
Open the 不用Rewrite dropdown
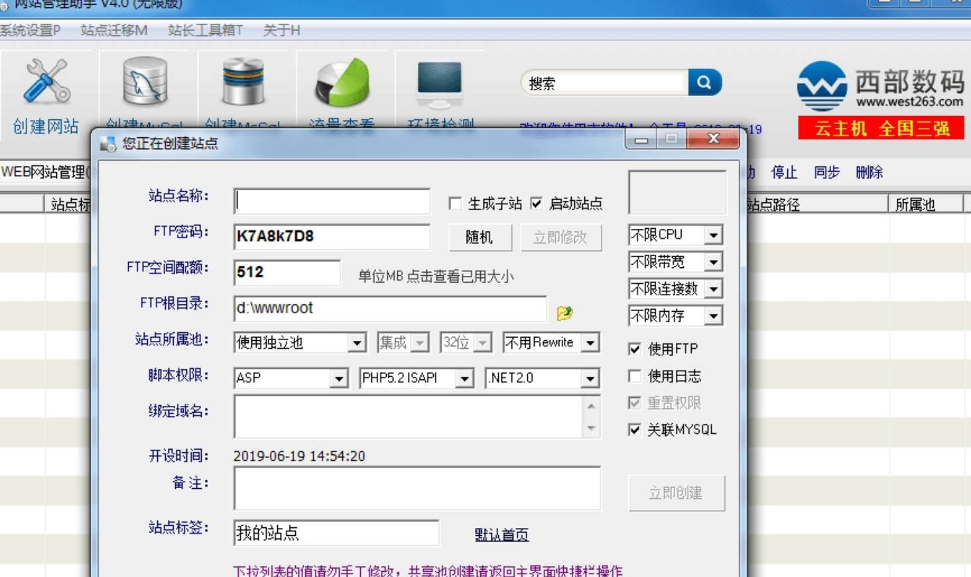590,343
